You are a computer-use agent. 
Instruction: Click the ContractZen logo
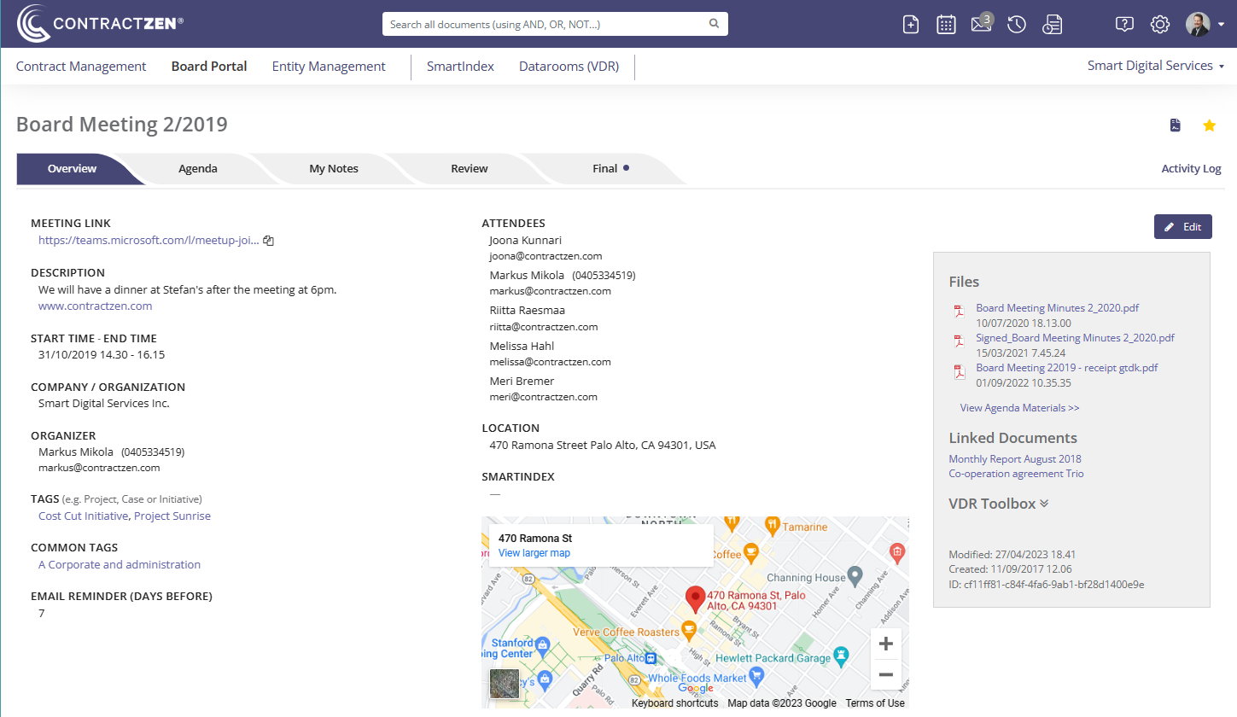pyautogui.click(x=100, y=24)
